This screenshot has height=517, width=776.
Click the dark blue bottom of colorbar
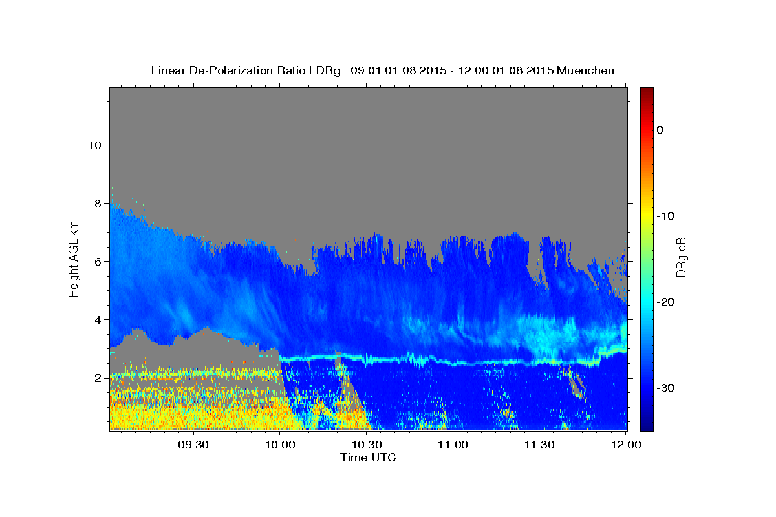pos(647,423)
